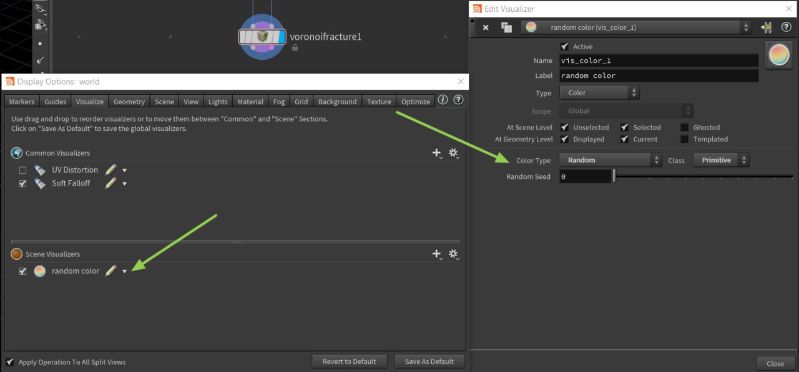Screen dimensions: 799x372
Task: Click the UV Distortion tube icon
Action: [39, 169]
